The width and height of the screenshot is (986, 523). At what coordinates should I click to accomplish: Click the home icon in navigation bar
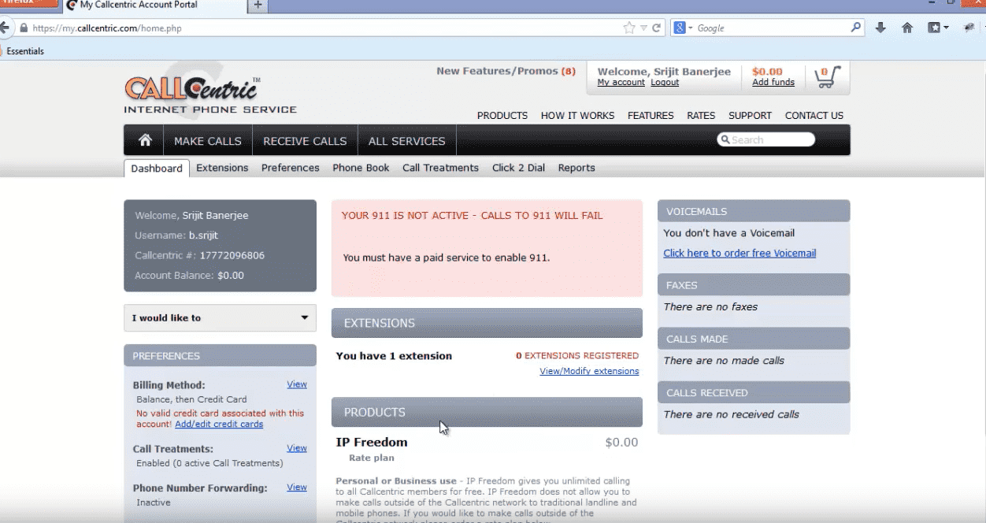point(145,140)
